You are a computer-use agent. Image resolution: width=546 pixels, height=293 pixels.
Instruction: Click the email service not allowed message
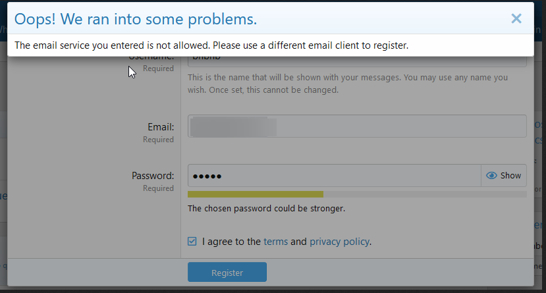[x=211, y=45]
